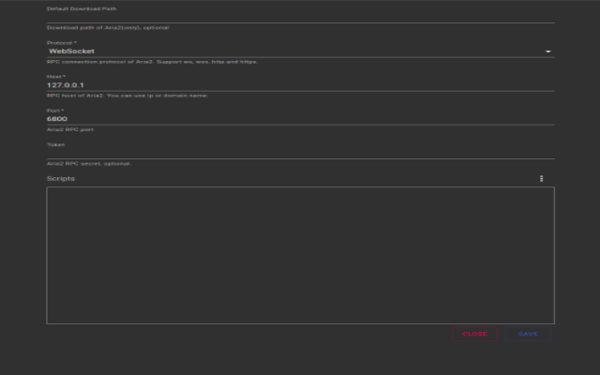600x375 pixels.
Task: Click the Port field label
Action: [55, 111]
